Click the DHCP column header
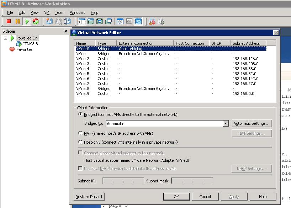291x208 pixels. point(220,43)
